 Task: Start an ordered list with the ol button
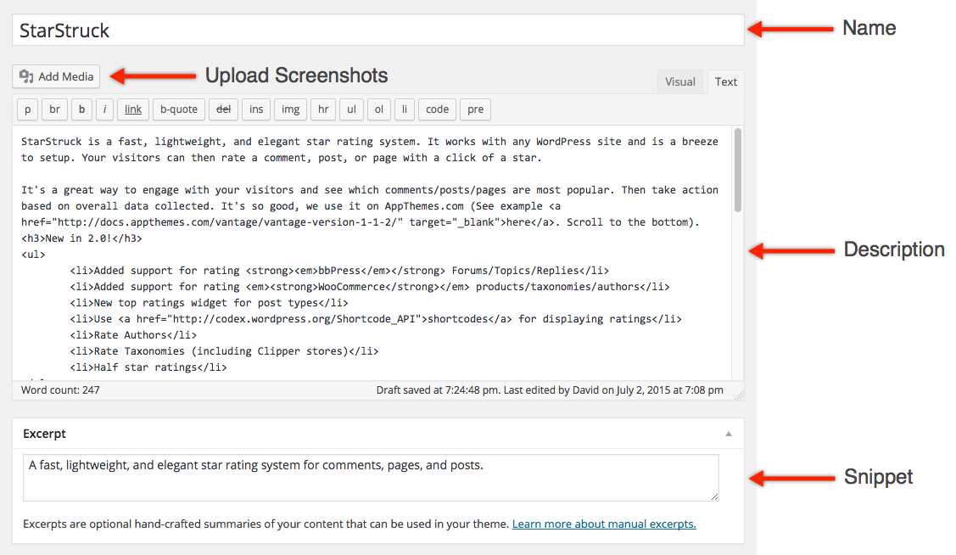tap(378, 109)
